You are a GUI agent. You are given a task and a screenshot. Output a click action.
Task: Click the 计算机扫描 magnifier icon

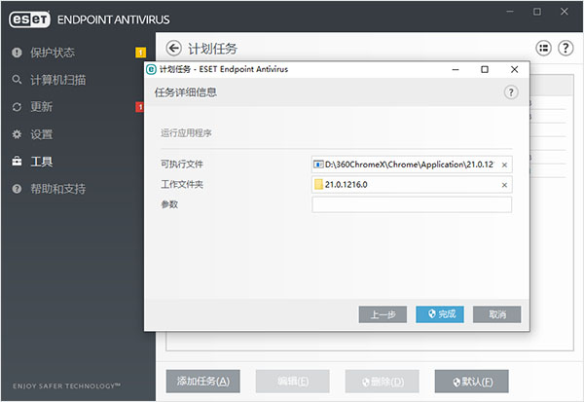click(17, 80)
